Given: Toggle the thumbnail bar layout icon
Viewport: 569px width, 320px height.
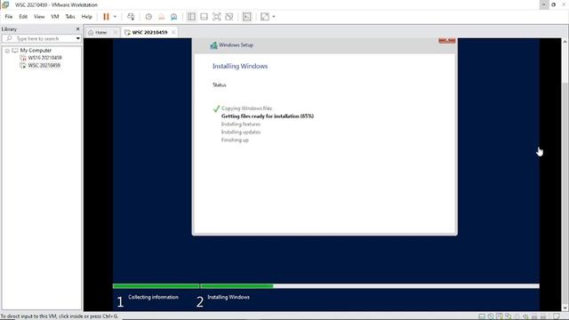Looking at the screenshot, I should click(204, 17).
